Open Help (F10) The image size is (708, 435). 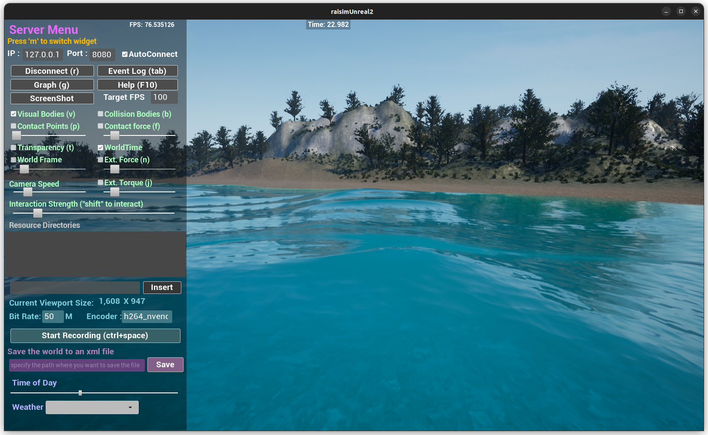point(137,85)
